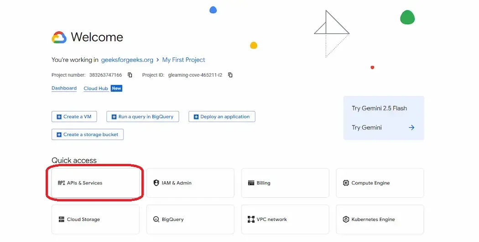Click the Try Gemini label
Image resolution: width=479 pixels, height=242 pixels.
coord(367,127)
